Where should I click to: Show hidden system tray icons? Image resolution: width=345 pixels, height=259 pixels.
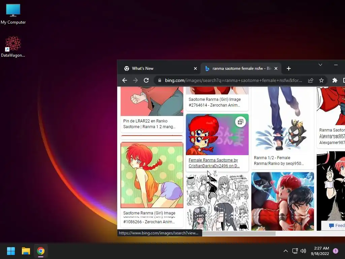tap(286, 251)
